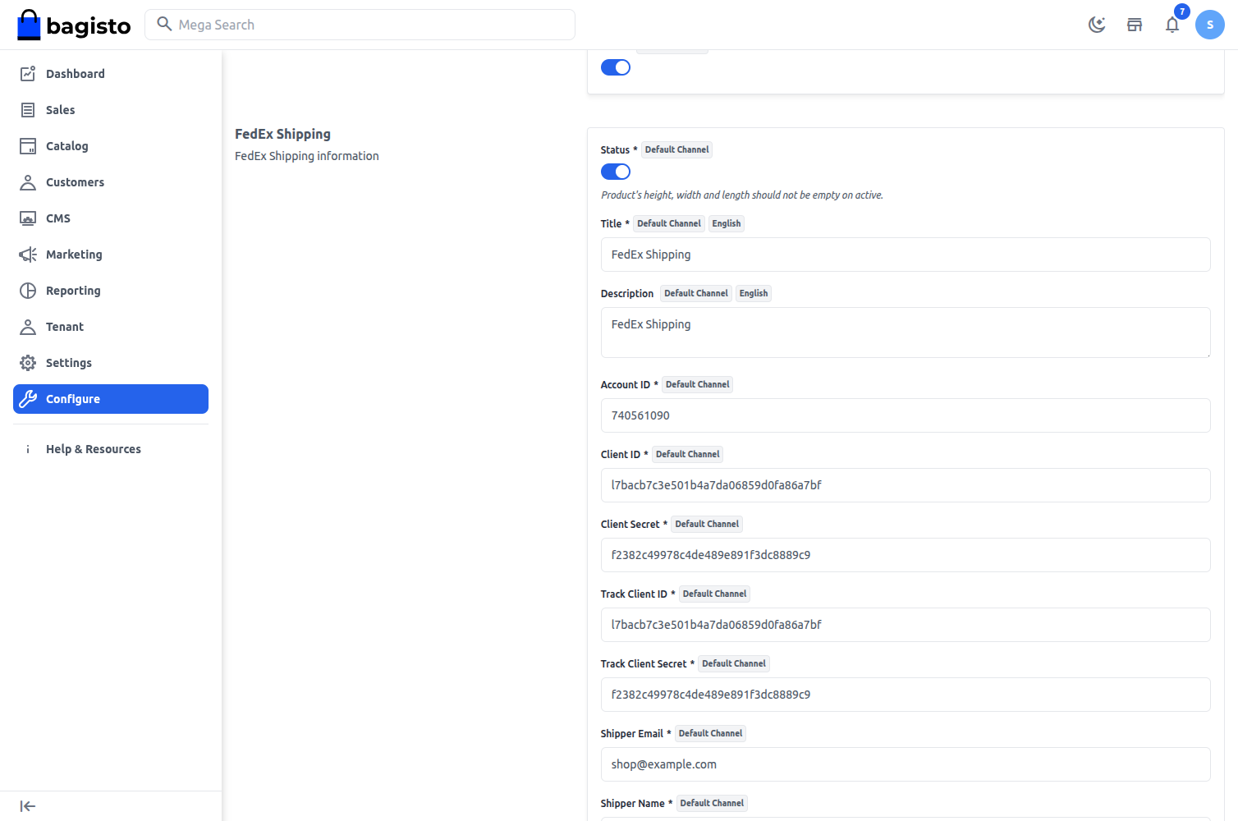
Task: Click the CMS monitor icon
Action: 28,218
